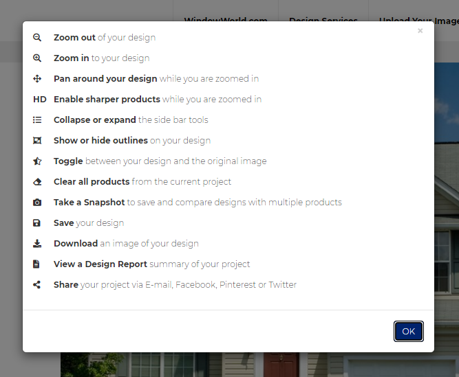This screenshot has height=377, width=459.
Task: Confirm the dialog with the OK button
Action: 409,332
